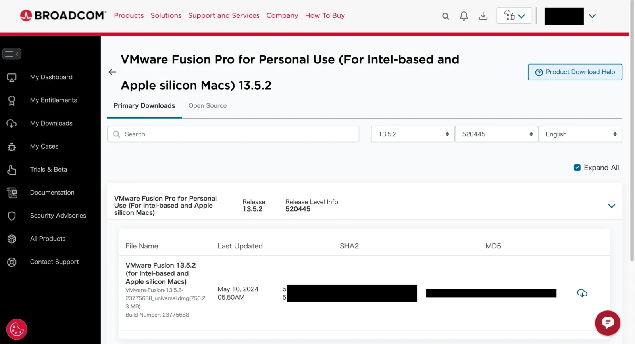Click the account name box in header
Viewport: 635px width, 344px height.
[564, 16]
